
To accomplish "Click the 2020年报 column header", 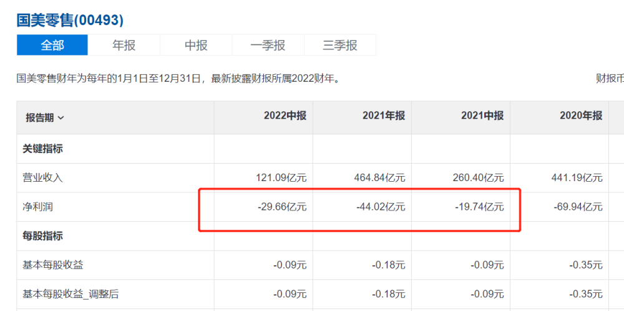I will tap(581, 116).
